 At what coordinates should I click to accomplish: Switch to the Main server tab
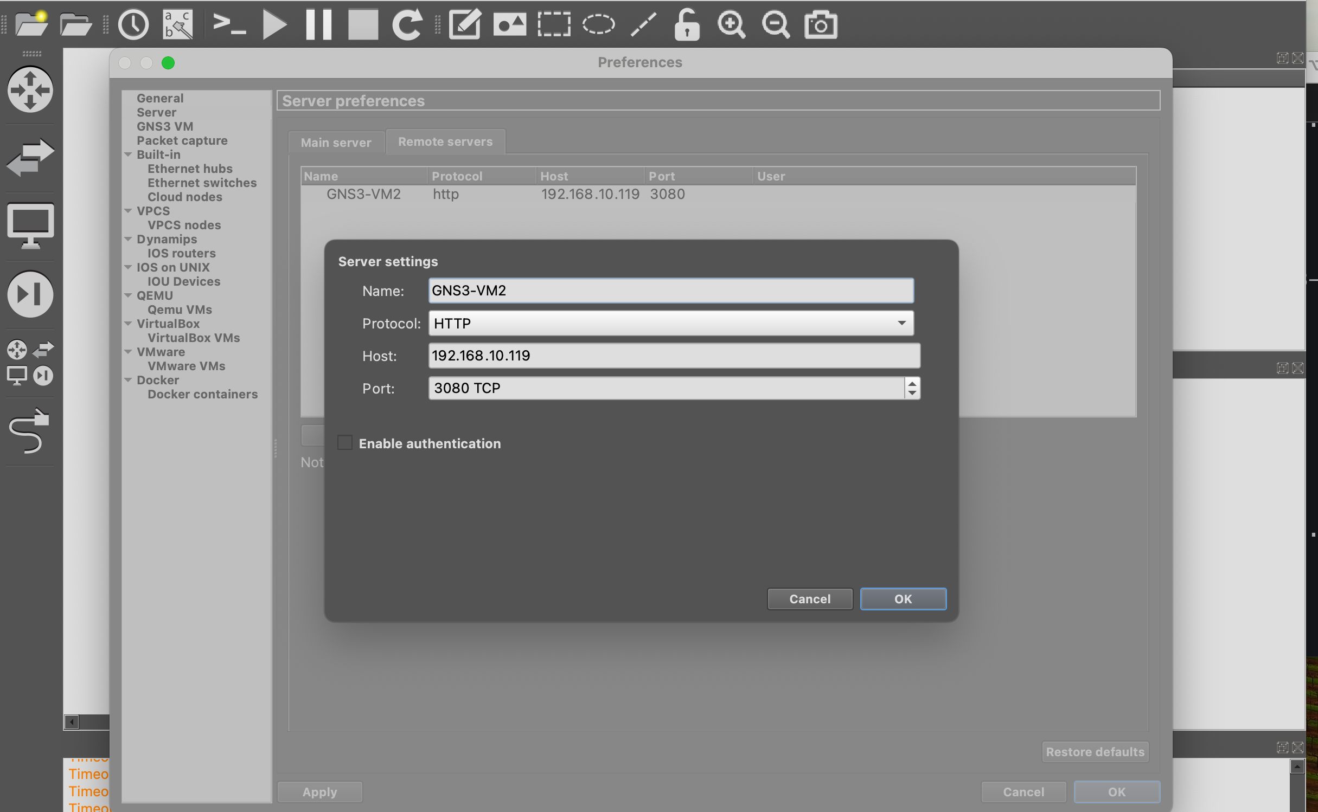click(336, 143)
